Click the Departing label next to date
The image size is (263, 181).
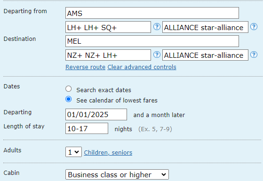[x=17, y=112]
